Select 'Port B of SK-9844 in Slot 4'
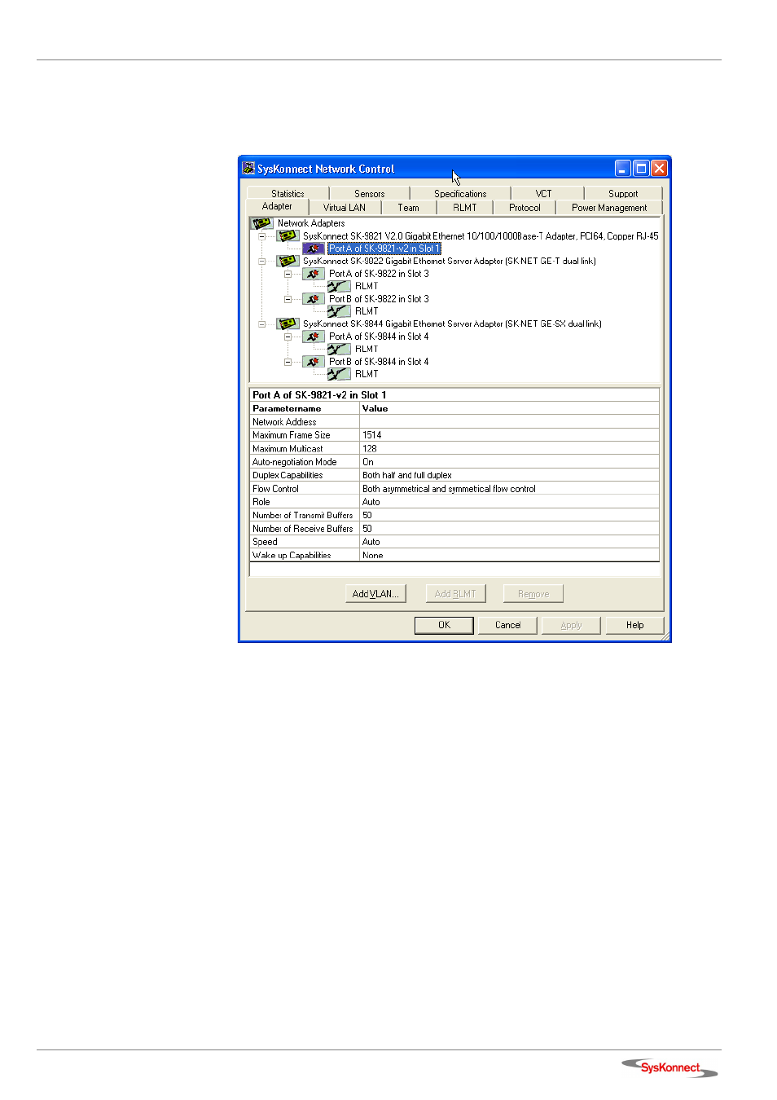Image resolution: width=777 pixels, height=1100 pixels. (x=379, y=362)
